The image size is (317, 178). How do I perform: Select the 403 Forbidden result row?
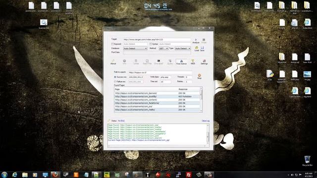(x=157, y=96)
